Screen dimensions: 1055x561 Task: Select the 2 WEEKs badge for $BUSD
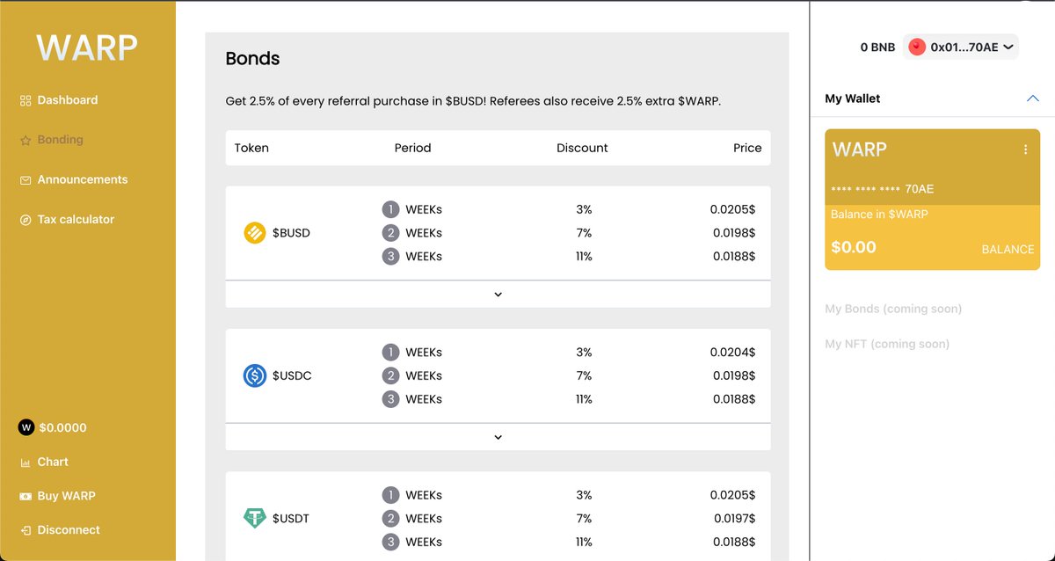pos(390,233)
